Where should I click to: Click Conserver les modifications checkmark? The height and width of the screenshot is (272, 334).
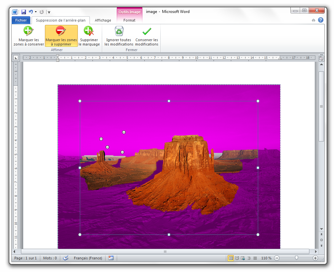pos(147,36)
